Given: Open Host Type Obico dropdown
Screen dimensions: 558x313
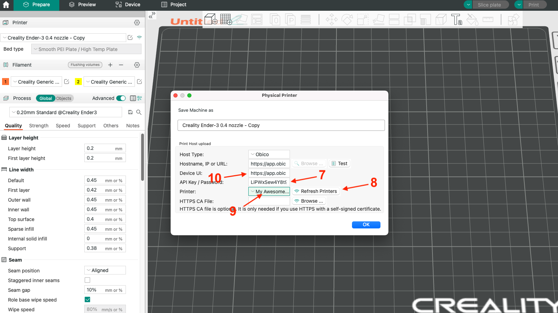Looking at the screenshot, I should 269,154.
